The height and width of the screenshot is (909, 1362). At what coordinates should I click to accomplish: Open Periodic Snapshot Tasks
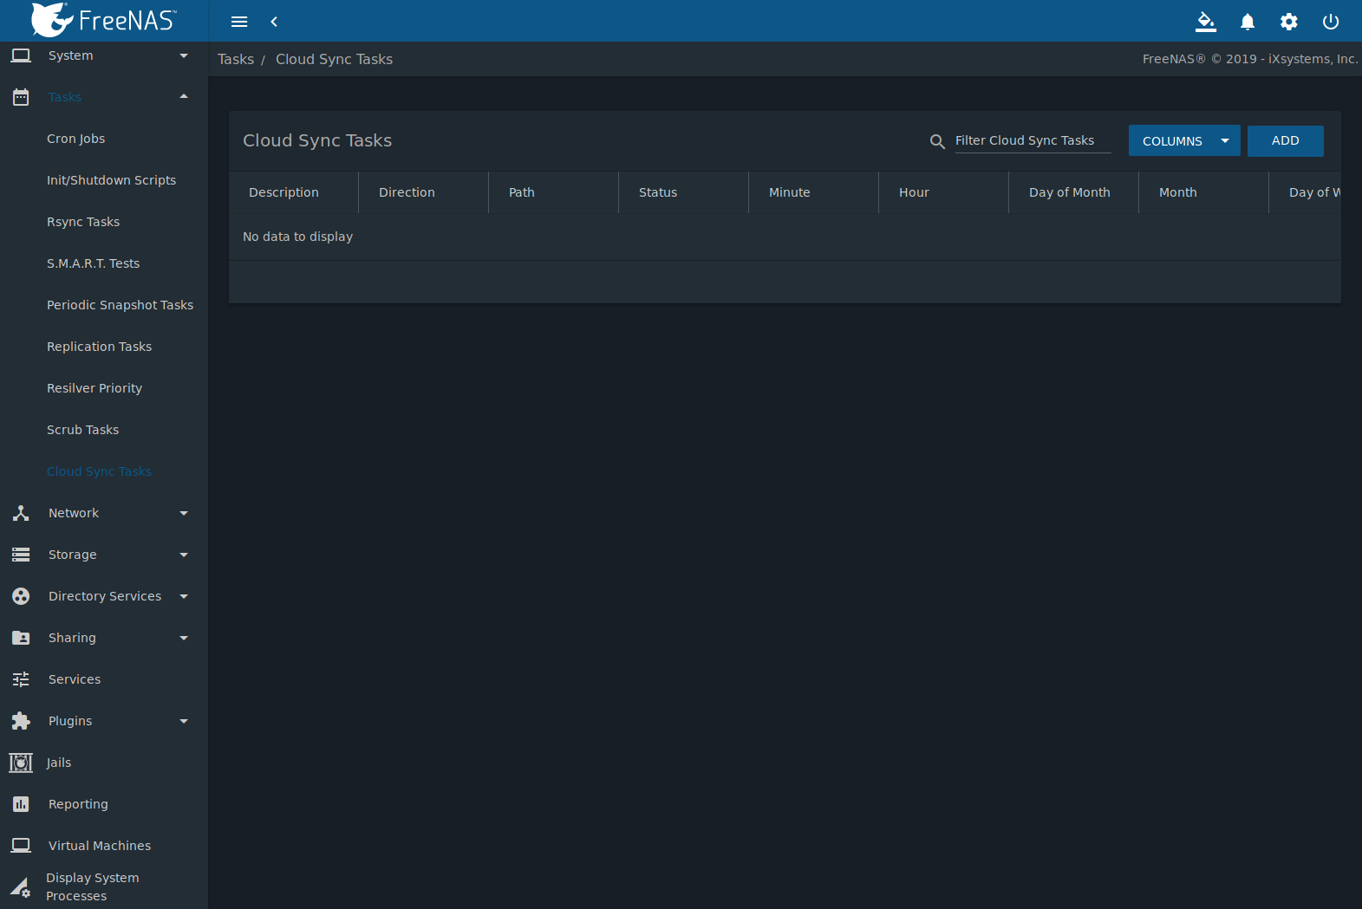pos(120,305)
